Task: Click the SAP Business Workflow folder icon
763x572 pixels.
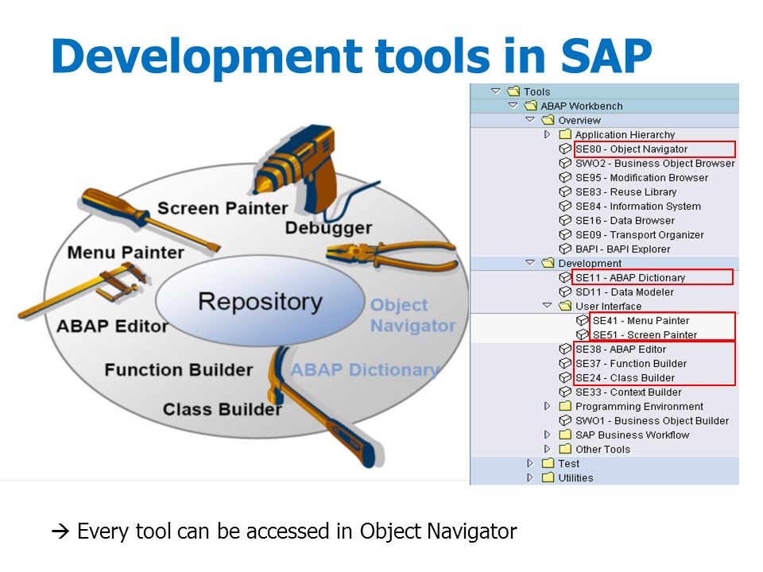Action: (x=565, y=435)
